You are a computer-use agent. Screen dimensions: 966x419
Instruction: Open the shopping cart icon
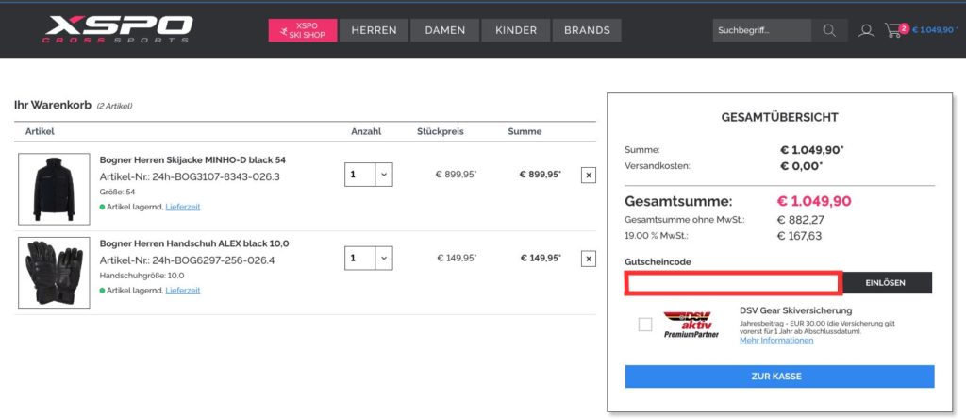894,30
